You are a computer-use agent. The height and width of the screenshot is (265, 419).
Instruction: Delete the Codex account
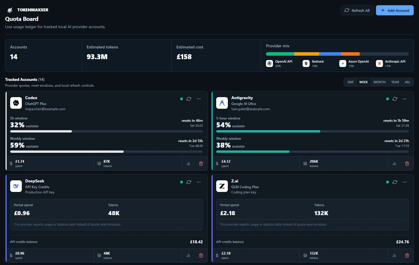[201, 164]
